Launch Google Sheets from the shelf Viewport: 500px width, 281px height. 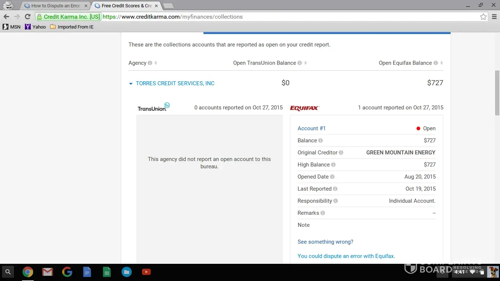point(107,272)
